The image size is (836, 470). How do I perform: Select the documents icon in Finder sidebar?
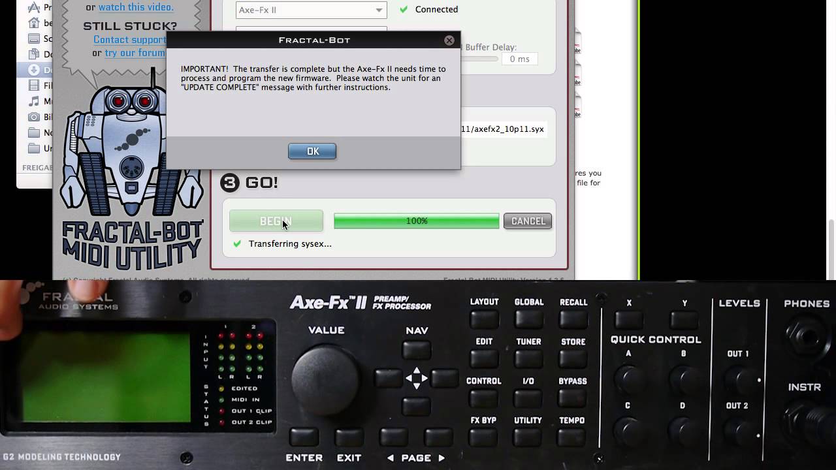click(x=33, y=54)
